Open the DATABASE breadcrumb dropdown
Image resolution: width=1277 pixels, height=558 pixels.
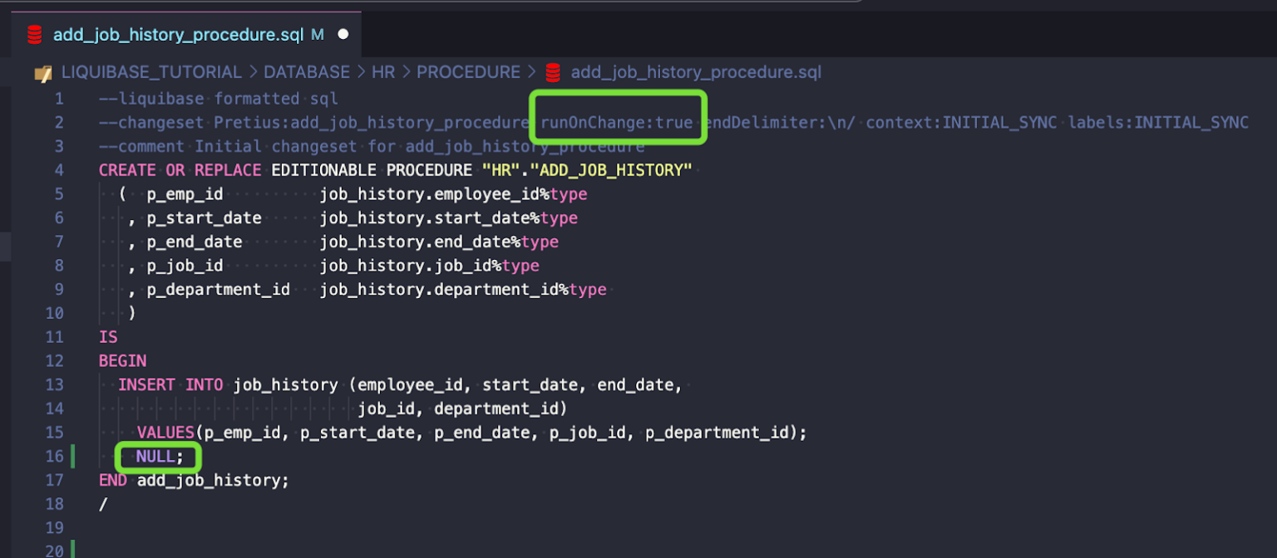pyautogui.click(x=307, y=72)
